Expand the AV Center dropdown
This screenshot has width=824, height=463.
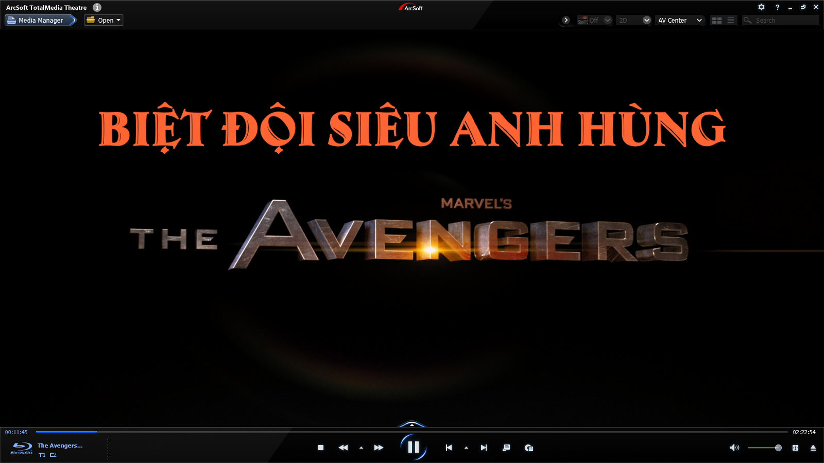(x=680, y=20)
